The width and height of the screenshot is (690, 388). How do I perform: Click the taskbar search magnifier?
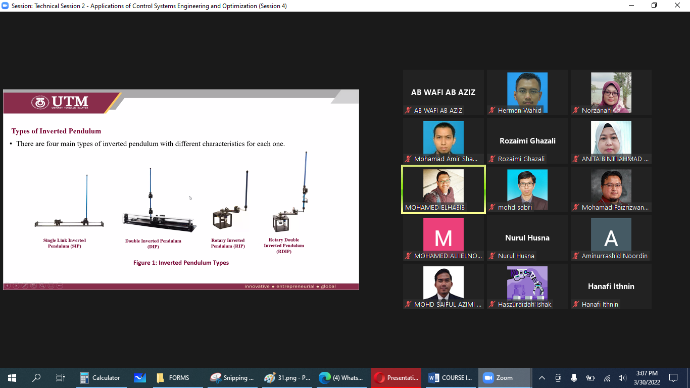(x=36, y=378)
